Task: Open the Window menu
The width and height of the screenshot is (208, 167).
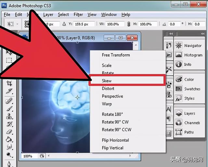Action: pos(109,15)
